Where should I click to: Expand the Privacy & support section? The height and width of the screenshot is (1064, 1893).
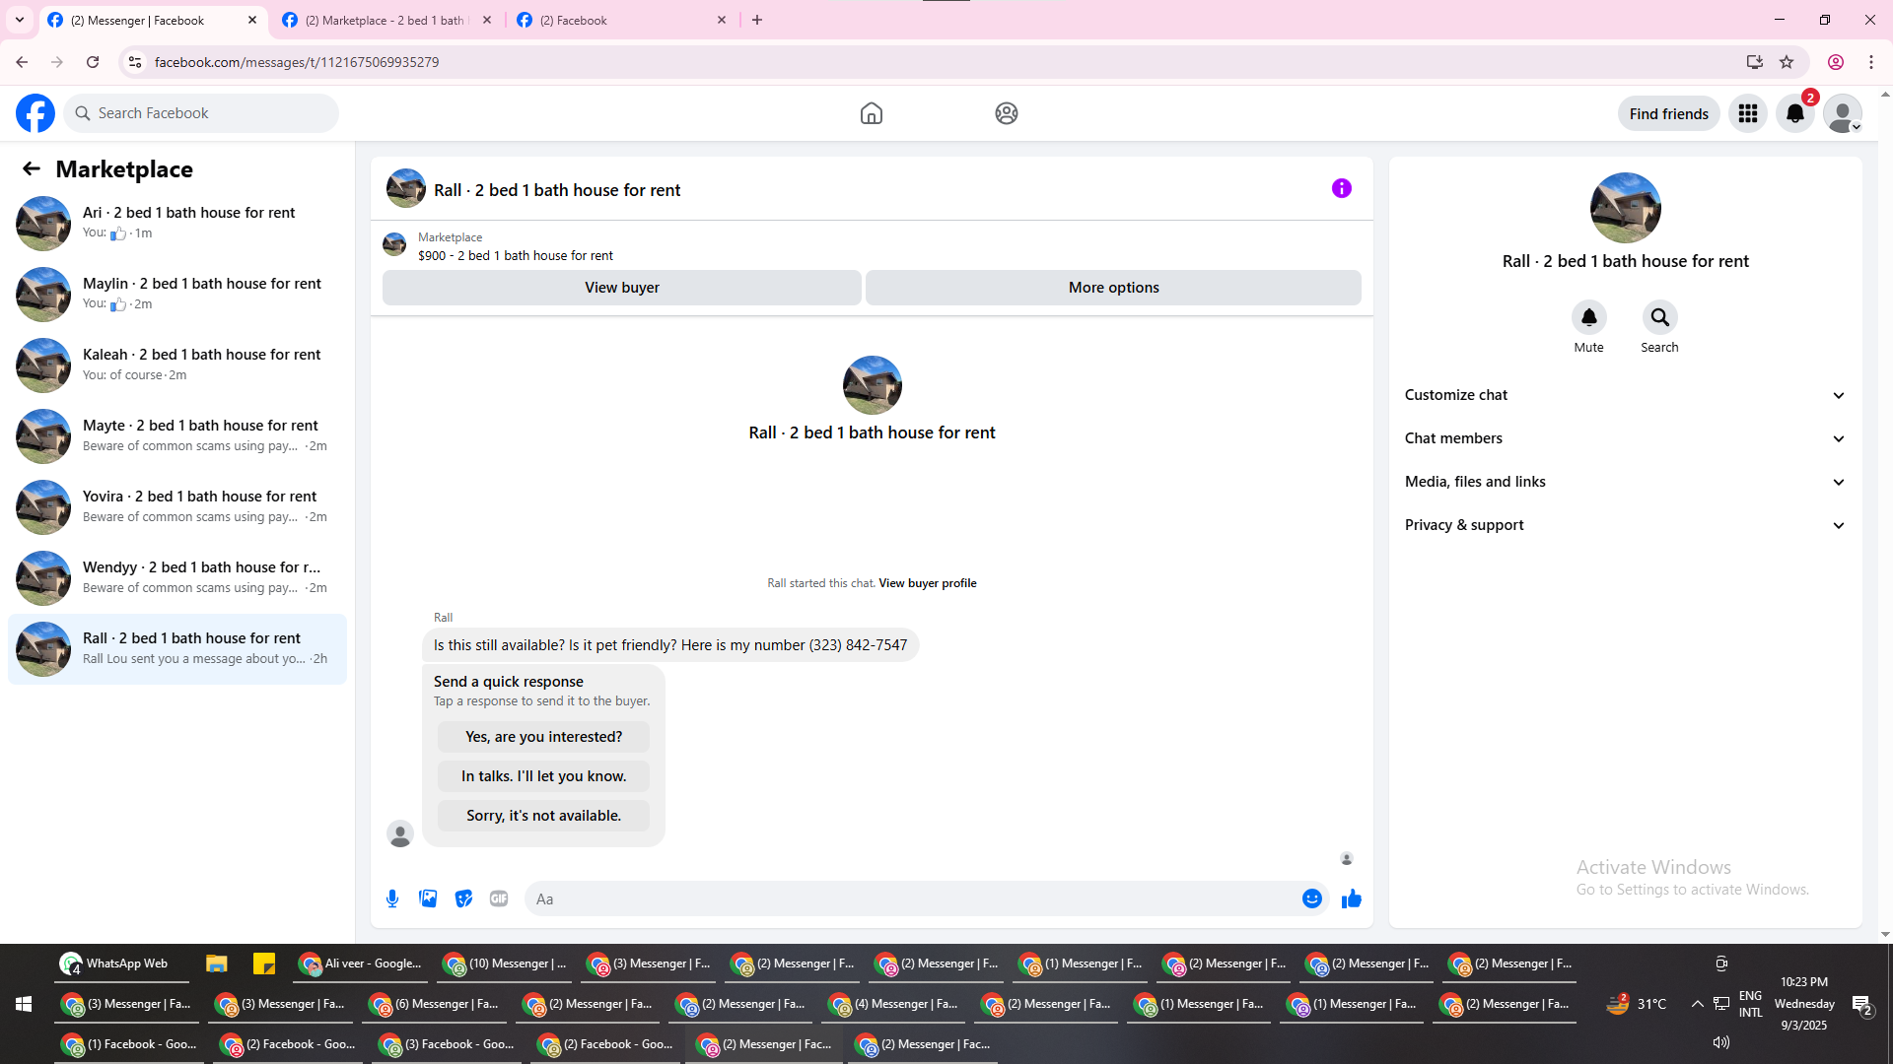(x=1625, y=525)
